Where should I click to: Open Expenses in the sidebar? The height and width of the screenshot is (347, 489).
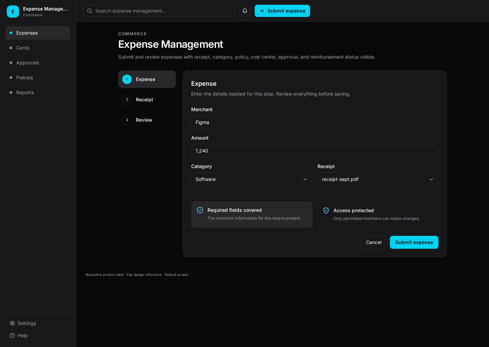[38, 33]
